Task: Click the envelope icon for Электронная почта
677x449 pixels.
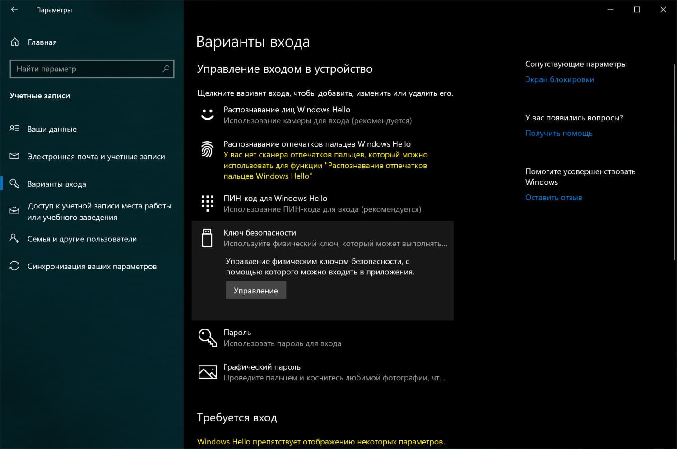Action: pyautogui.click(x=14, y=156)
